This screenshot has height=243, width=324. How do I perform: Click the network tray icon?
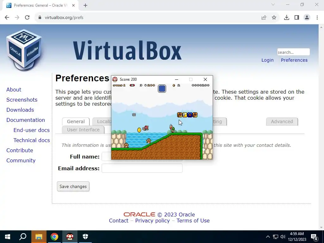(276, 237)
